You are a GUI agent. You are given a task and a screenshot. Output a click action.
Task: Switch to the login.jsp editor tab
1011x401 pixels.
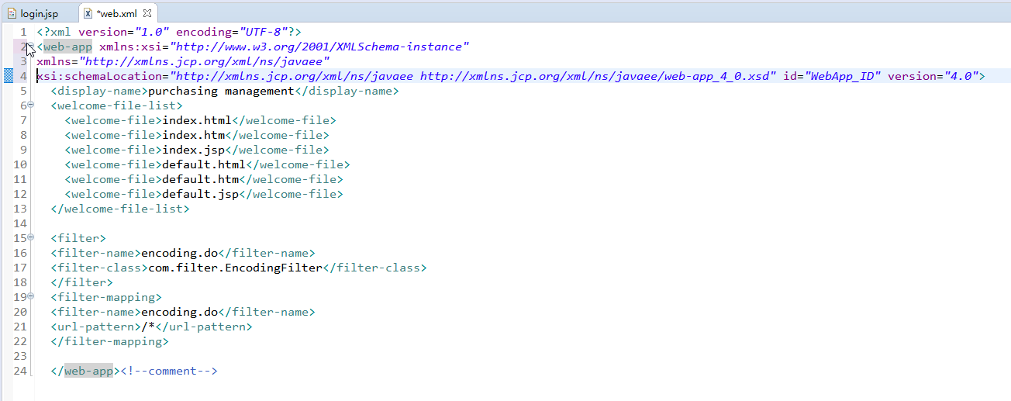click(40, 13)
